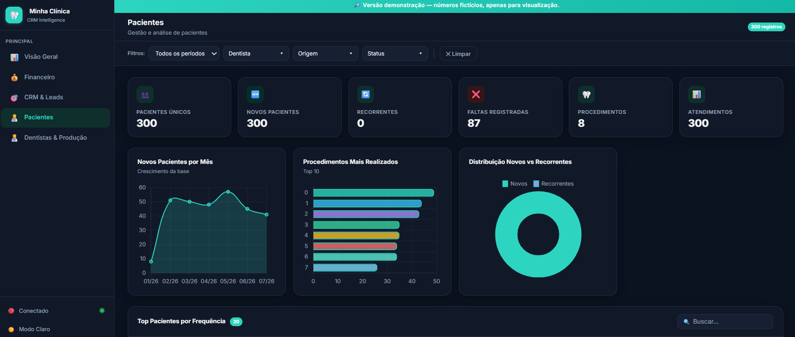The width and height of the screenshot is (795, 337).
Task: Click the orange bar for procedure 4
Action: (356, 236)
